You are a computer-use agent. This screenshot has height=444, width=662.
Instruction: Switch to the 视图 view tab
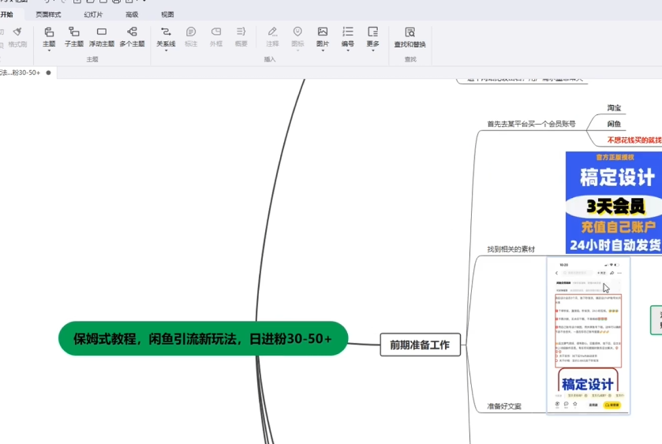click(x=167, y=14)
